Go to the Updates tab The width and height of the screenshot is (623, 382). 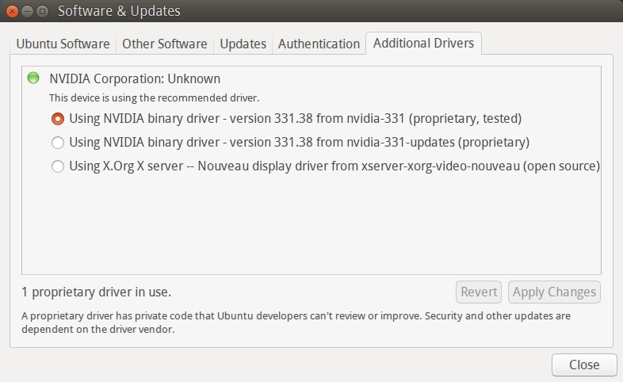[243, 44]
